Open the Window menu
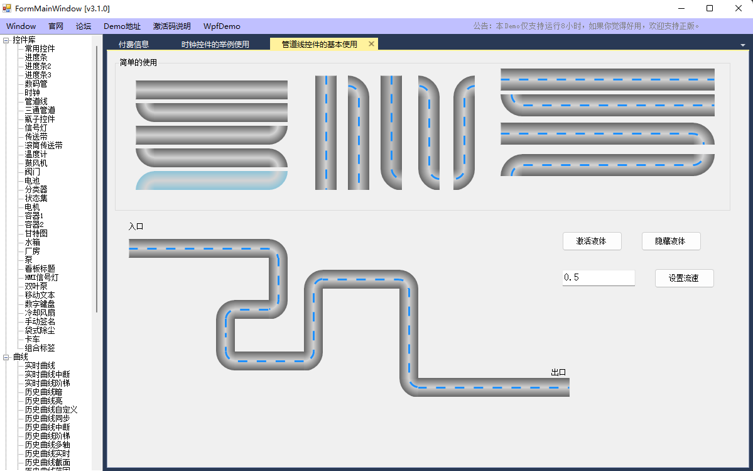 [x=21, y=26]
